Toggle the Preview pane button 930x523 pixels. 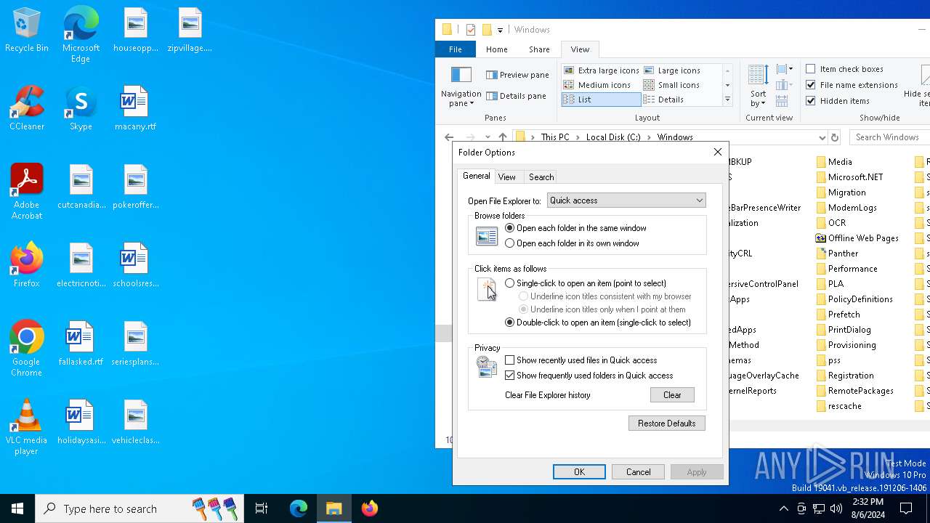[x=517, y=75]
